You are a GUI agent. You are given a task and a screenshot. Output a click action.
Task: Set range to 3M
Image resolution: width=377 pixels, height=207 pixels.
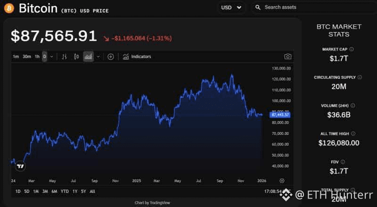click(x=45, y=191)
